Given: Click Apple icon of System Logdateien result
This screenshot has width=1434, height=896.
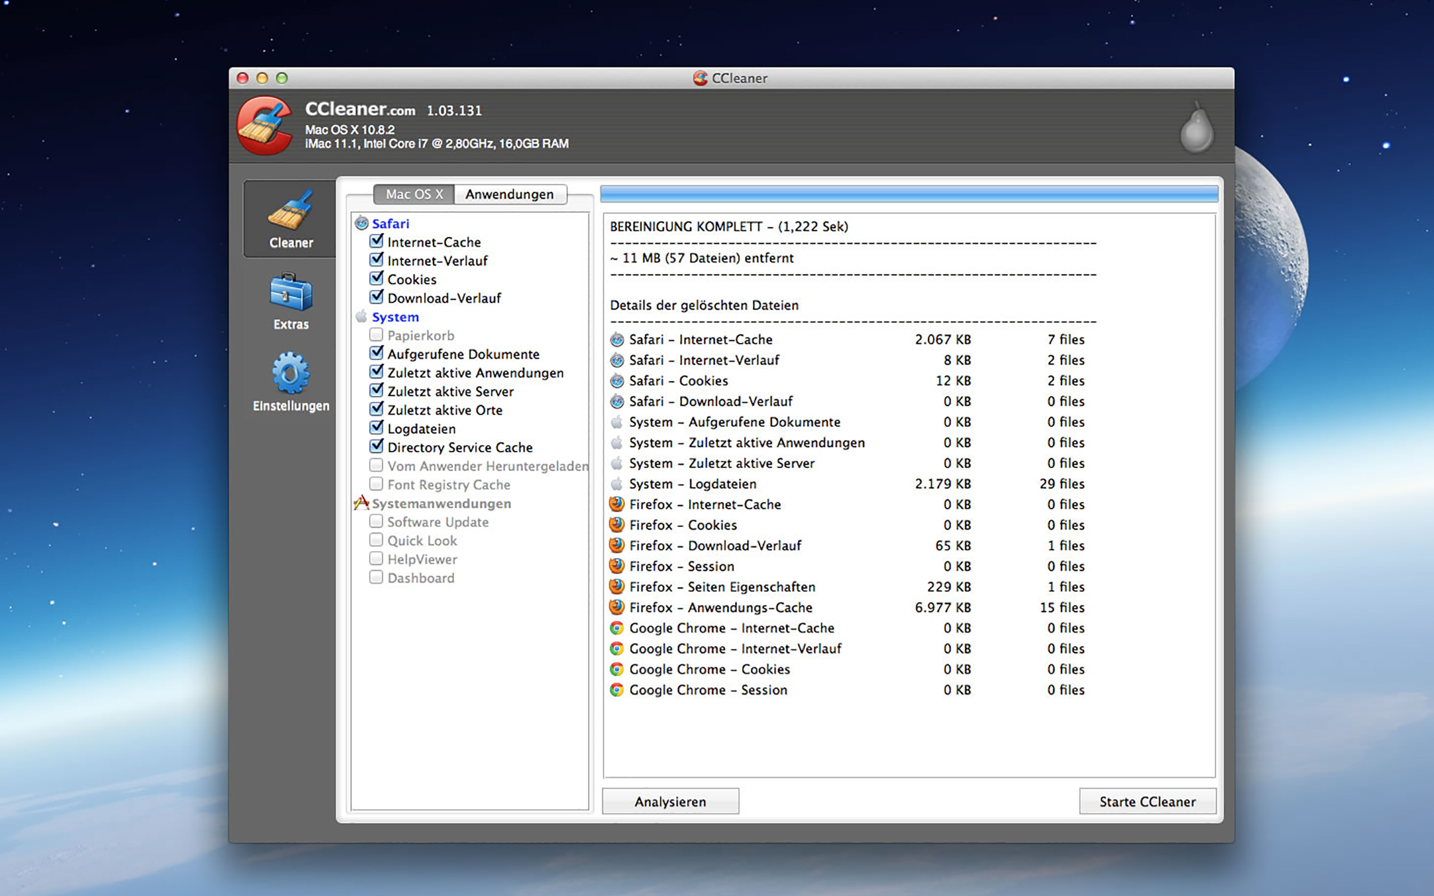Looking at the screenshot, I should (617, 483).
